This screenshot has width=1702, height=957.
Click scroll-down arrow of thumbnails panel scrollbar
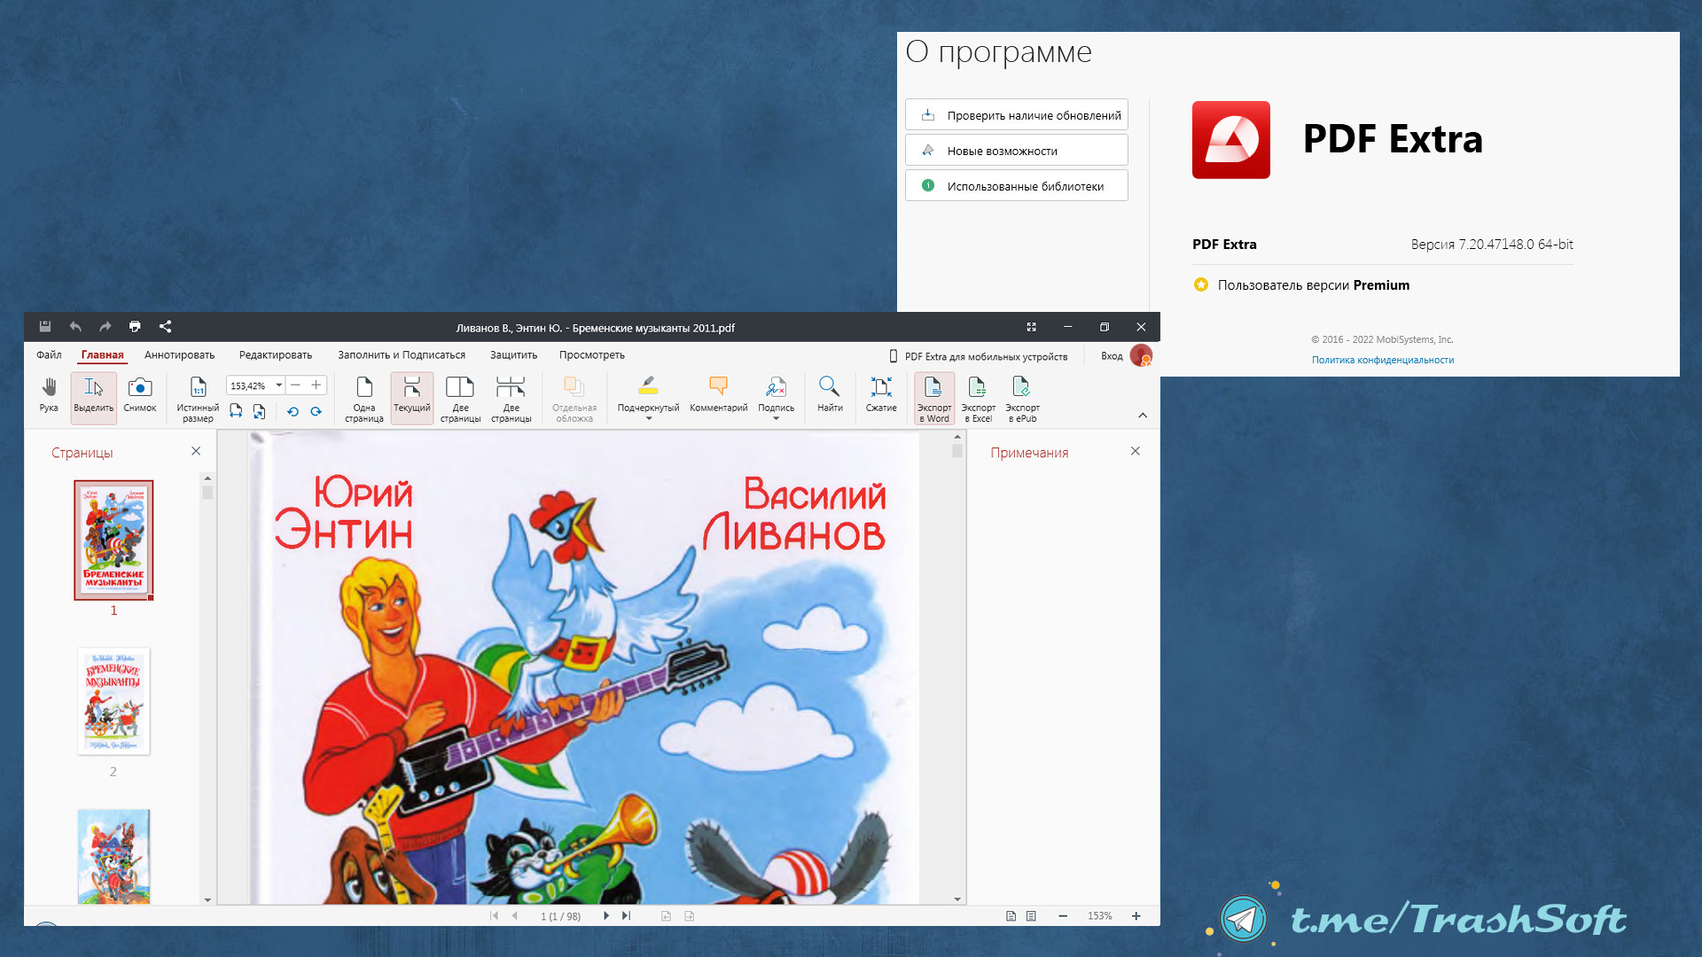point(207,899)
